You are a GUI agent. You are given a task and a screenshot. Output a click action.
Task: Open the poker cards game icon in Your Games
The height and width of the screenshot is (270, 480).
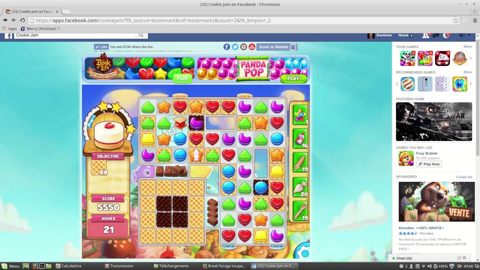point(442,58)
